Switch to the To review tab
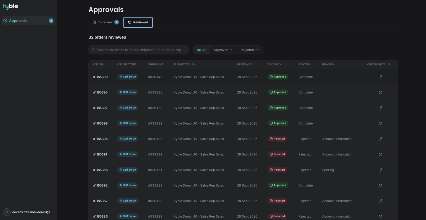 pyautogui.click(x=106, y=22)
